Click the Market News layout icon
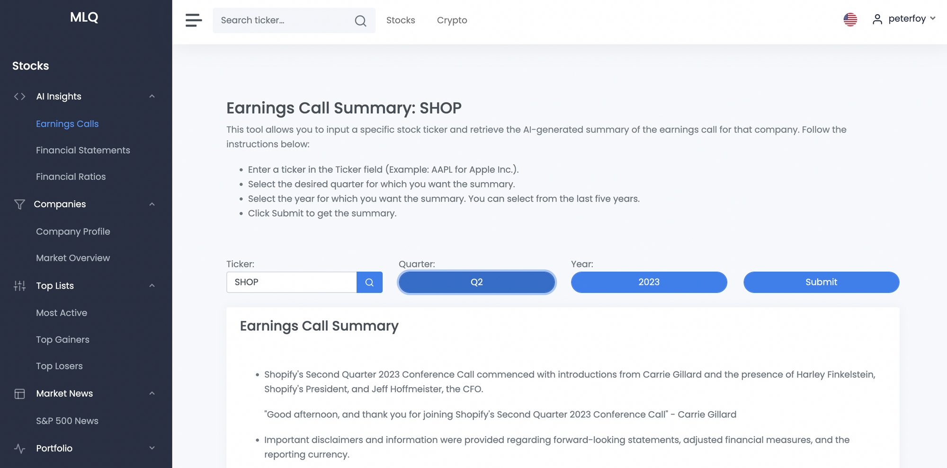 pos(19,394)
